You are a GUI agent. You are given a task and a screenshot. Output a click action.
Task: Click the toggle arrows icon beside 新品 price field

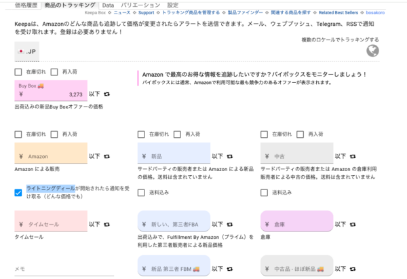(x=230, y=156)
